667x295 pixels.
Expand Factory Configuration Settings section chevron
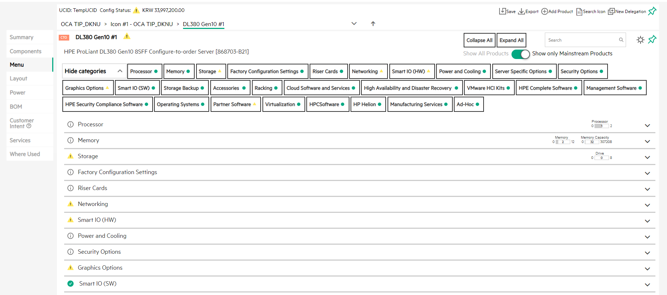pyautogui.click(x=647, y=173)
